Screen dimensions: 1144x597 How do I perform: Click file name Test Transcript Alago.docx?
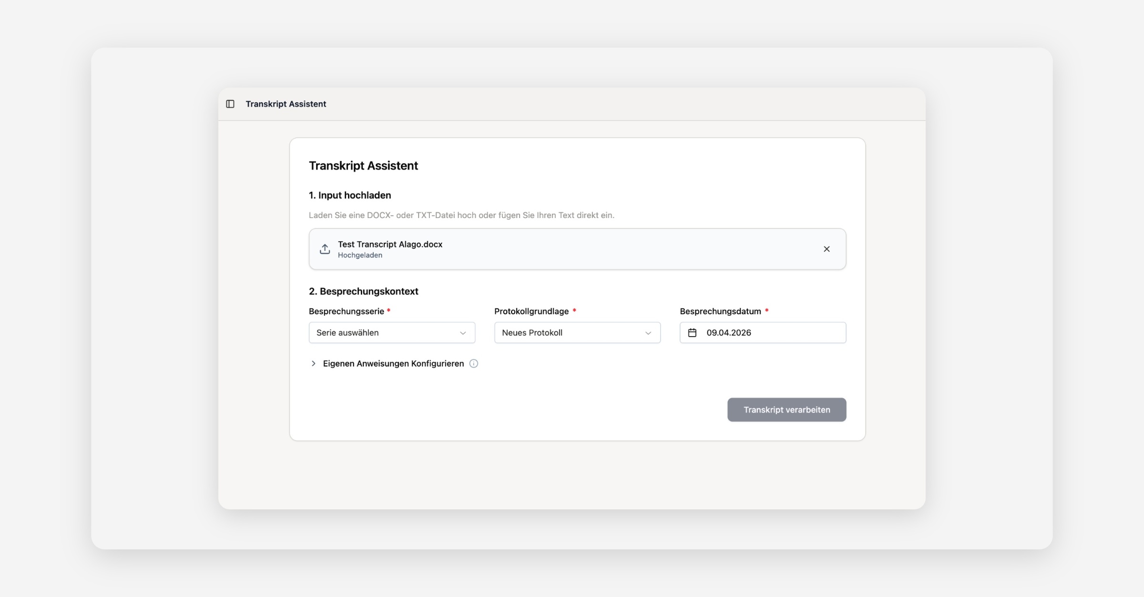point(390,244)
